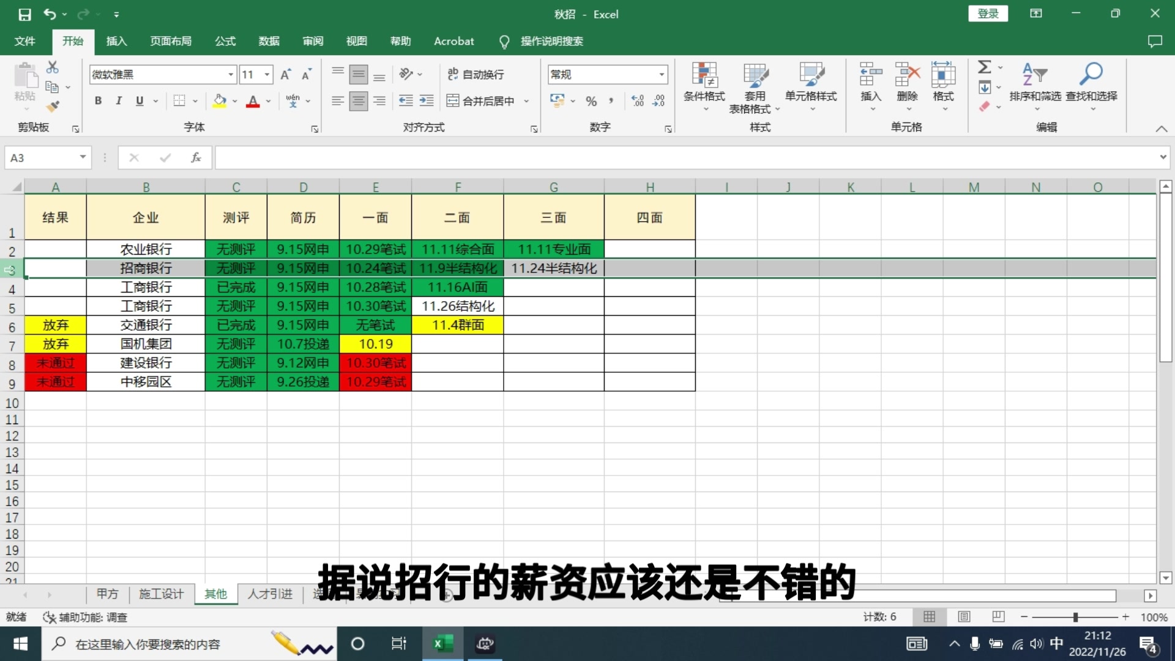Click the AutoSum sigma icon
Screen dimensions: 1175x661
(x=985, y=67)
